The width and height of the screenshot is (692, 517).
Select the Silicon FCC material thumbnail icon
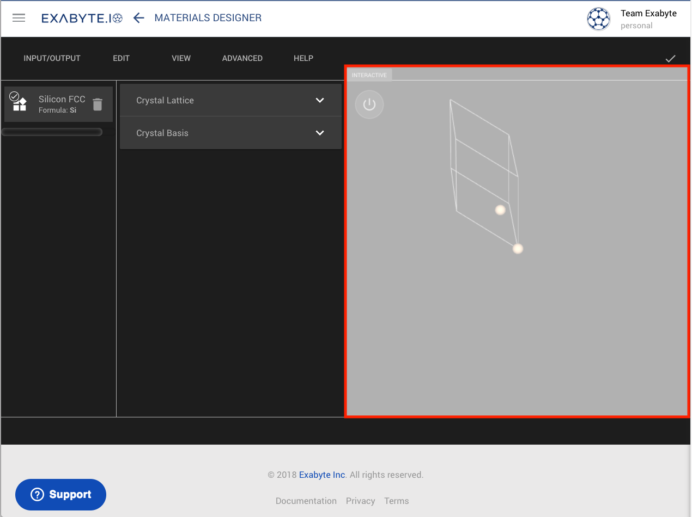coord(19,103)
